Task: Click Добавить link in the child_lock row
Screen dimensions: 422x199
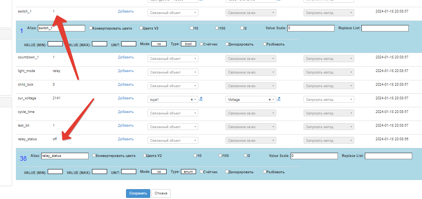Action: [126, 85]
